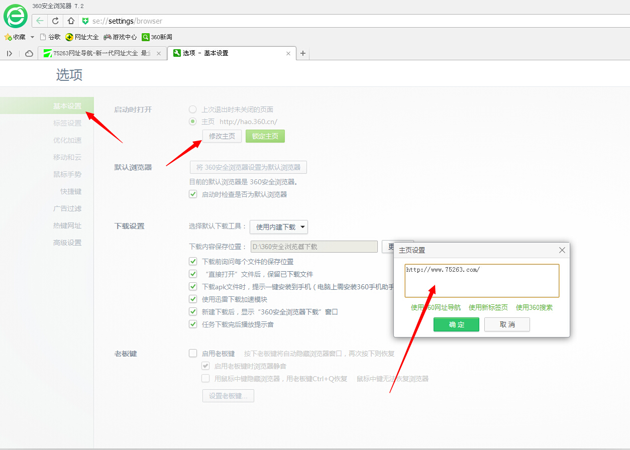630x450 pixels.
Task: Click the cloud icon in the tab bar
Action: coord(29,53)
